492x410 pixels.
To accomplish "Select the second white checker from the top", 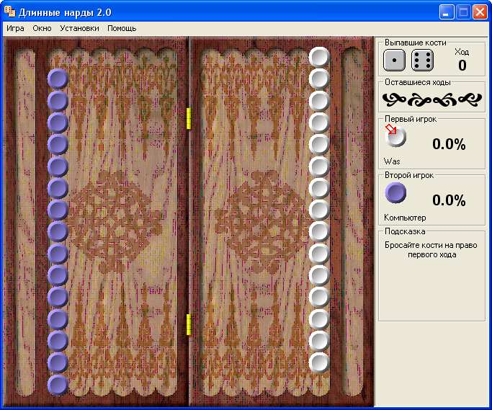I will pos(319,79).
